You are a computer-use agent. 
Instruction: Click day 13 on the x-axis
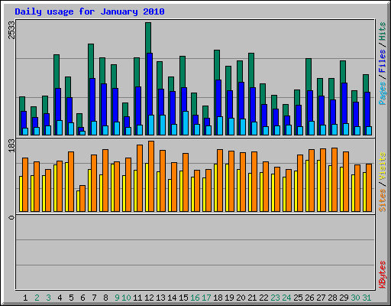[x=160, y=298]
